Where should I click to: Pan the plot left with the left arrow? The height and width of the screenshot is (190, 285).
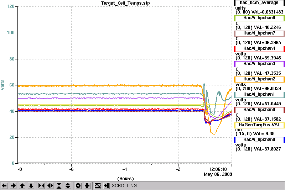tap(4, 186)
